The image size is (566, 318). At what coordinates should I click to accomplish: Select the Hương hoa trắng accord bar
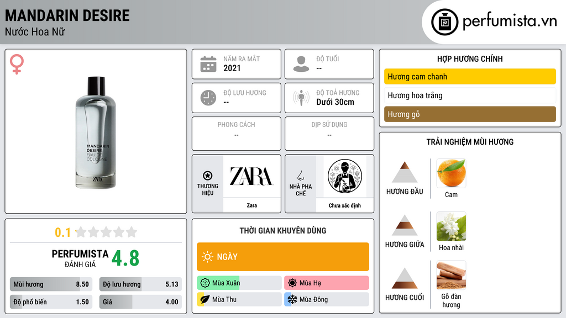click(x=470, y=95)
